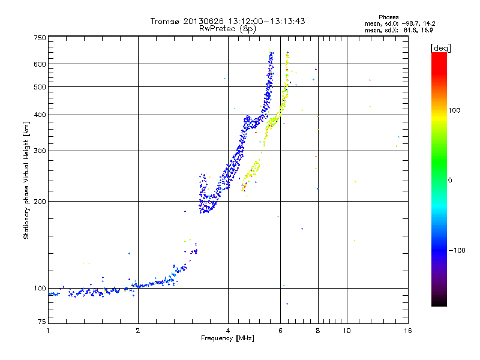Image resolution: width=480 pixels, height=360 pixels.
Task: Click the '100' colorbar tick label
Action: click(454, 110)
